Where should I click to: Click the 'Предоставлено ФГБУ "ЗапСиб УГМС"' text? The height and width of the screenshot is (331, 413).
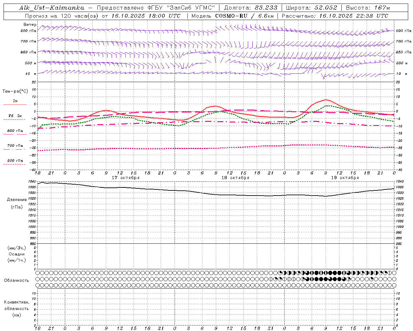[x=156, y=8]
